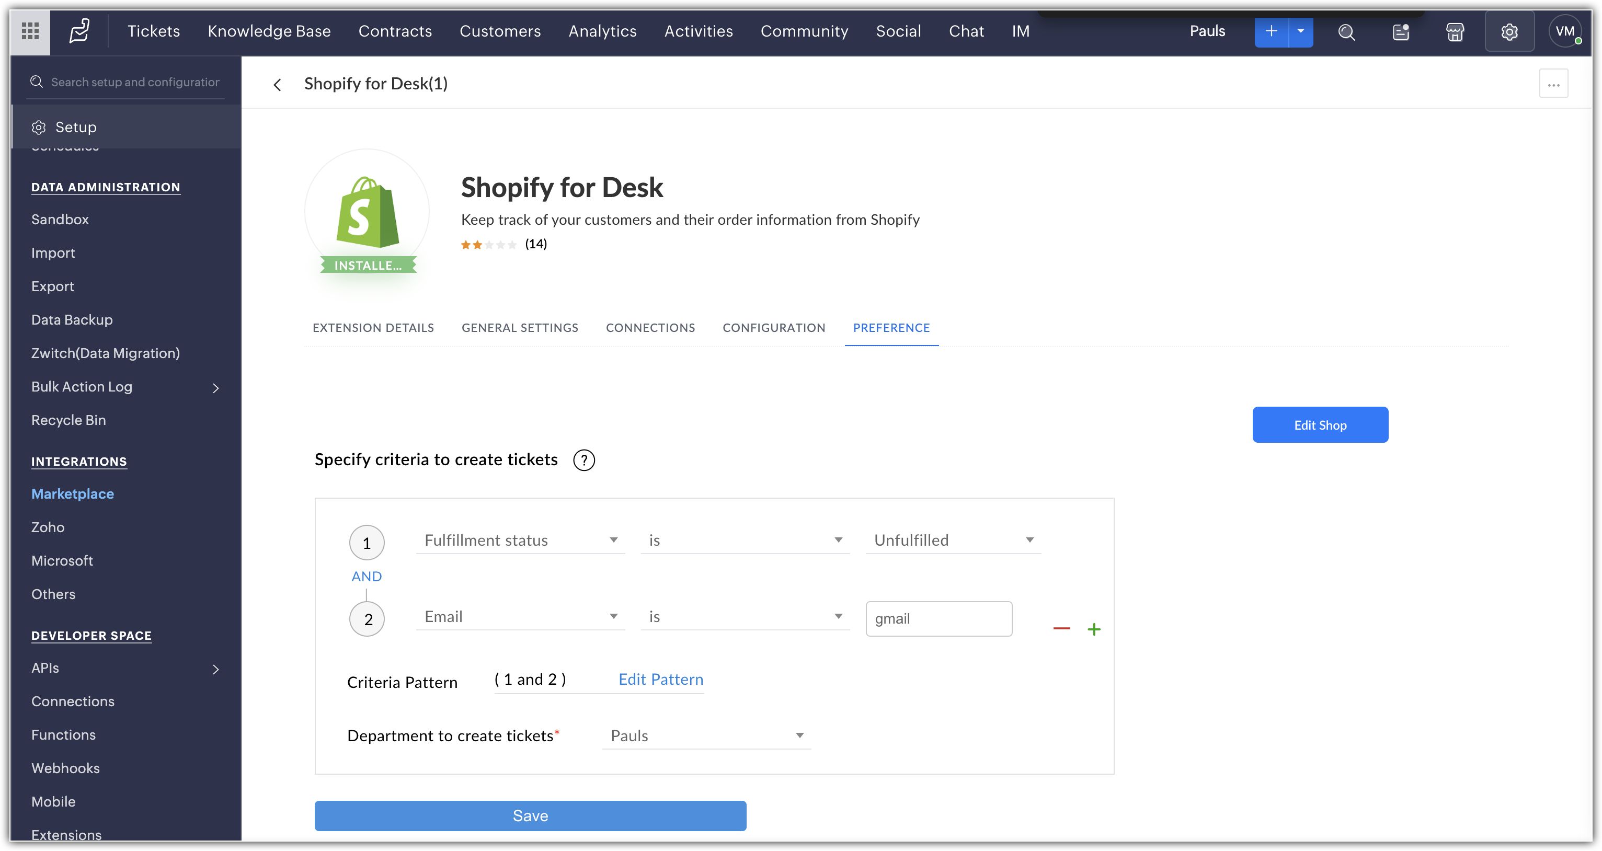Click the Setup gear icon in sidebar

(39, 128)
